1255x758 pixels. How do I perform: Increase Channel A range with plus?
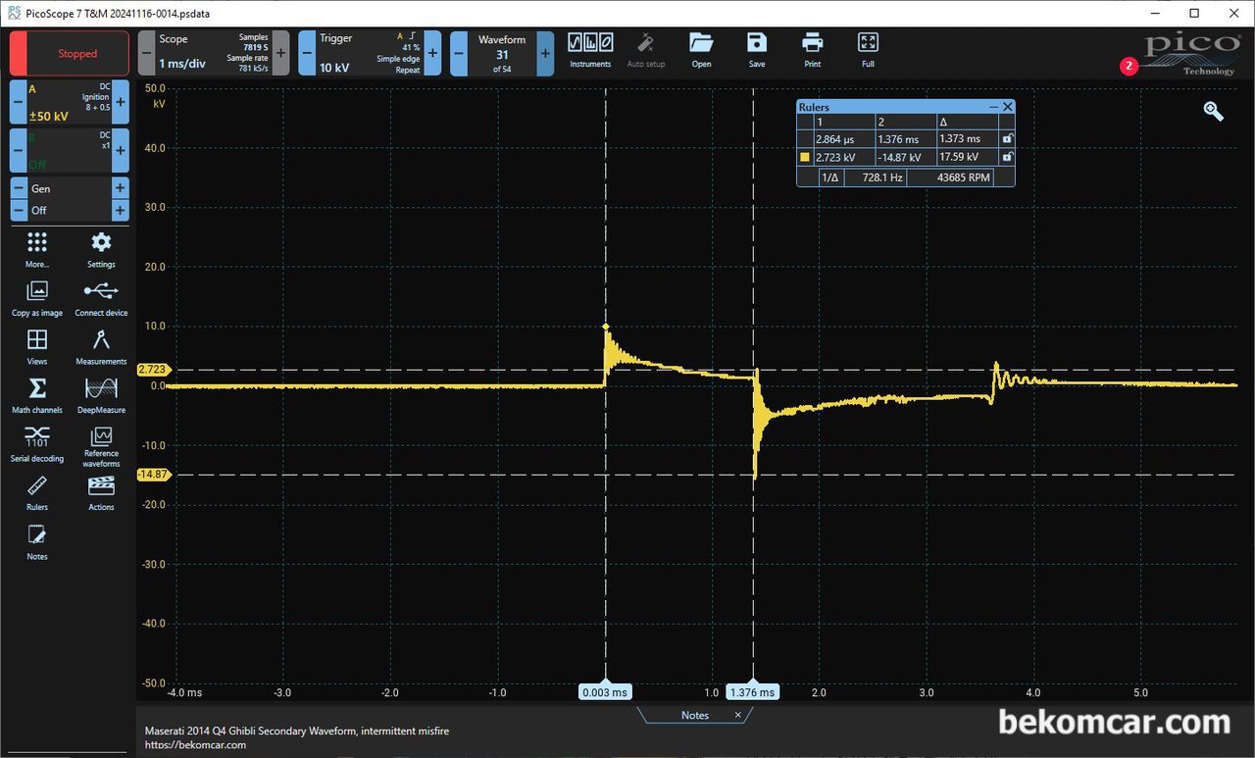121,102
